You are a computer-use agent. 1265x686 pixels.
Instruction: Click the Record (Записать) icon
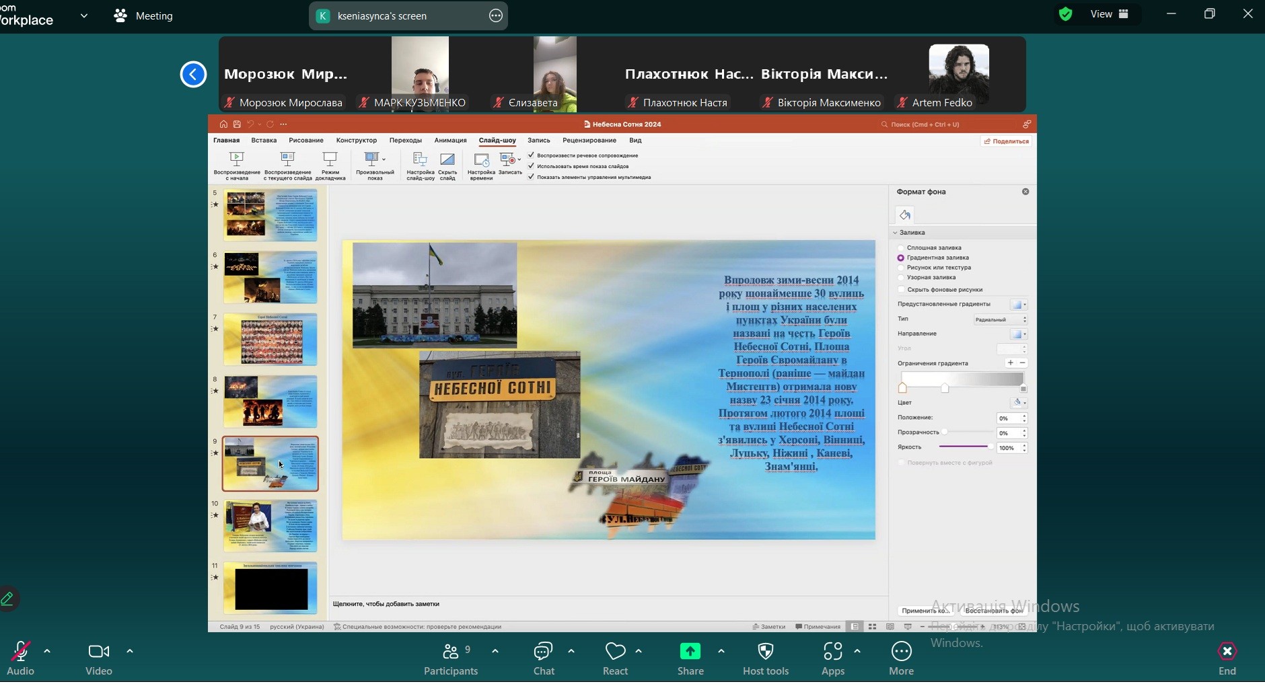(x=509, y=159)
